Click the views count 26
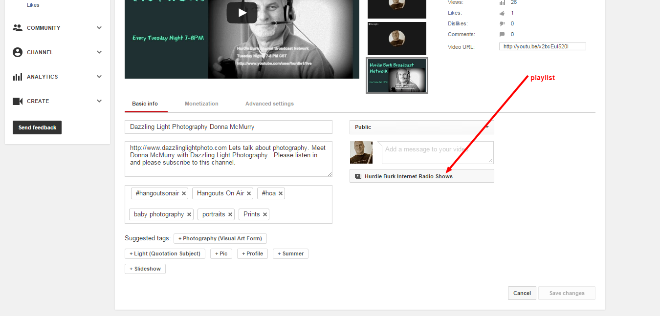 (514, 2)
